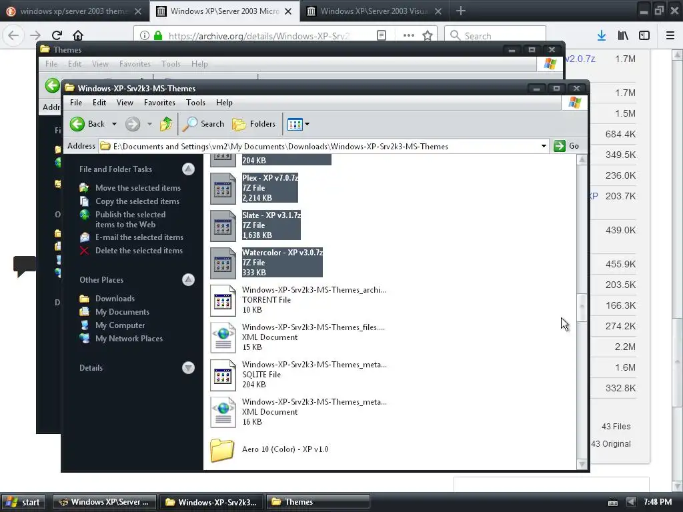Go up one folder level
683x512 pixels.
(x=166, y=124)
